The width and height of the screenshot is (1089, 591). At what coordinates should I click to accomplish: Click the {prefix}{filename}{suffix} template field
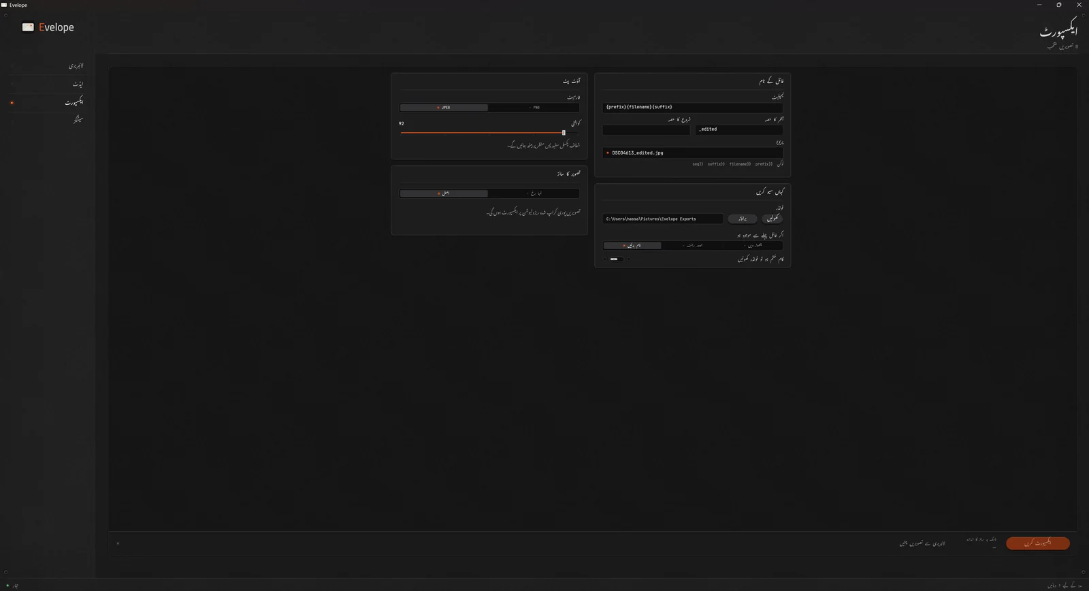pos(692,107)
